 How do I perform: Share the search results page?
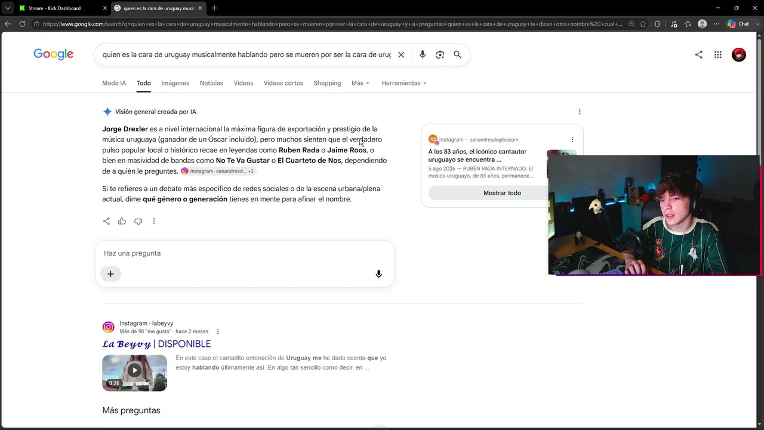699,54
